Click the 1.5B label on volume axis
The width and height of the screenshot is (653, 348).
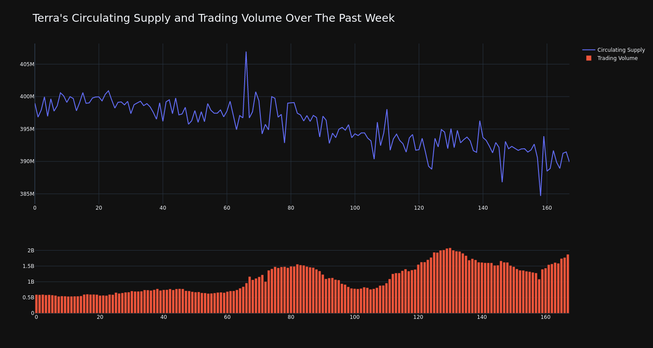click(28, 266)
